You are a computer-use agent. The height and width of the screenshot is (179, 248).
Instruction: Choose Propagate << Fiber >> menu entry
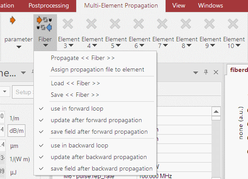coord(82,58)
